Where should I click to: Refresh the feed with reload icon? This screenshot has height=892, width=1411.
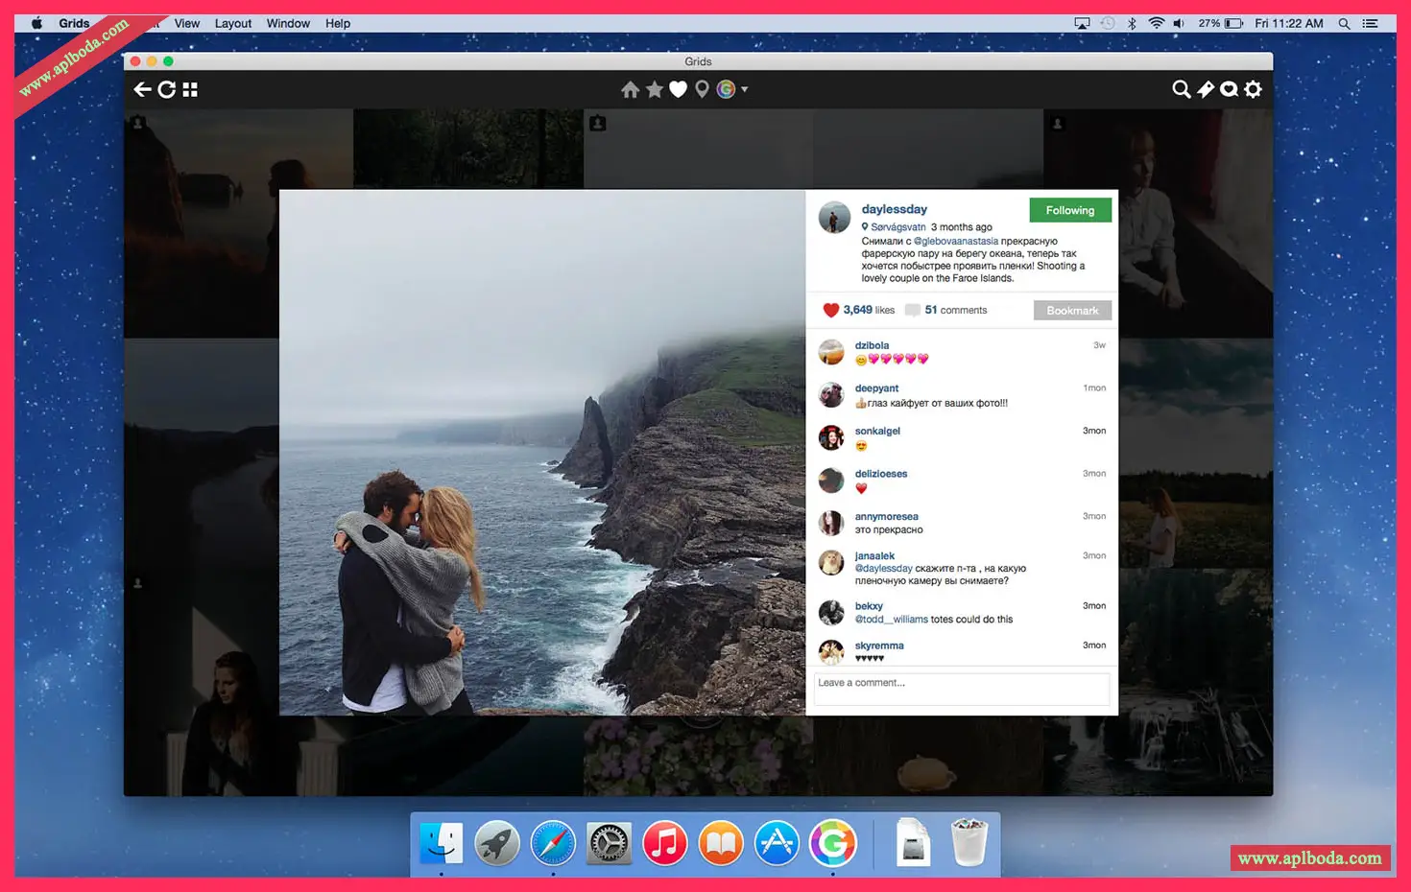[166, 89]
